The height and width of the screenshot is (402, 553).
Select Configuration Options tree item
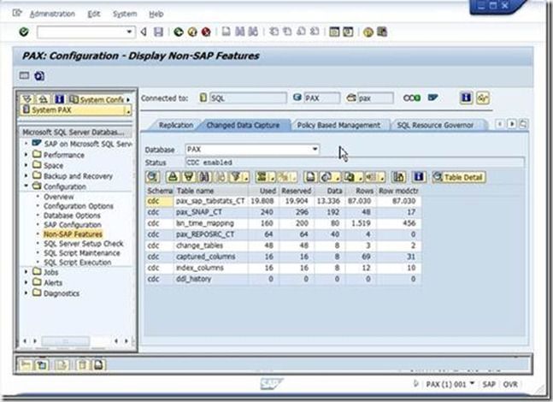tap(79, 206)
